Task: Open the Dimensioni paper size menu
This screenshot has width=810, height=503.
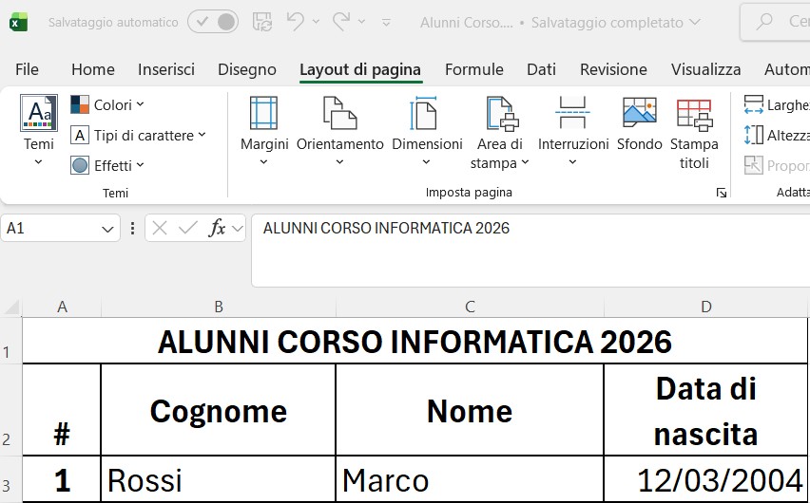Action: click(427, 131)
